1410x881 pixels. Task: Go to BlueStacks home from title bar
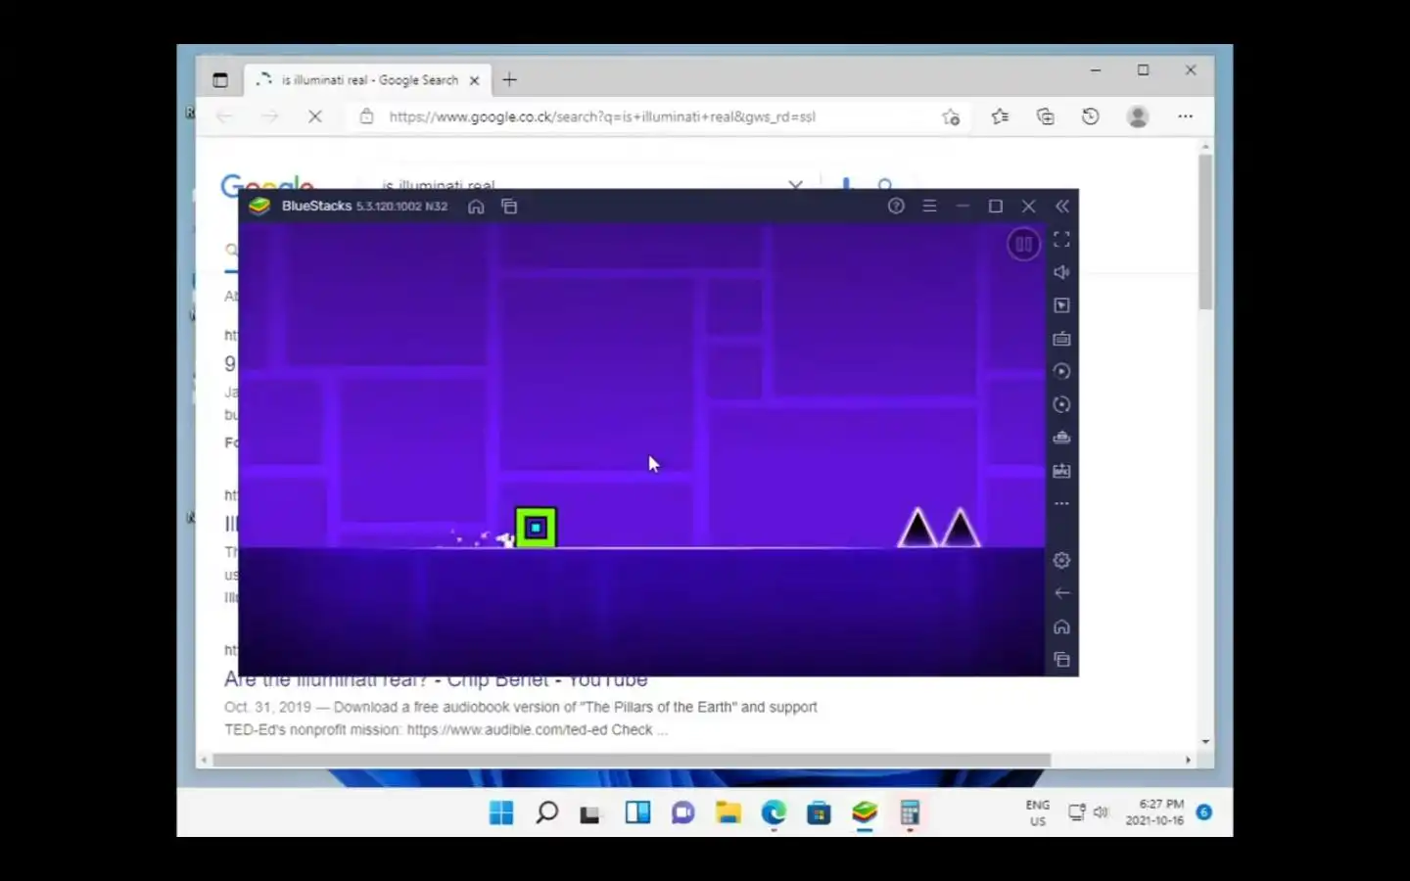(x=476, y=207)
